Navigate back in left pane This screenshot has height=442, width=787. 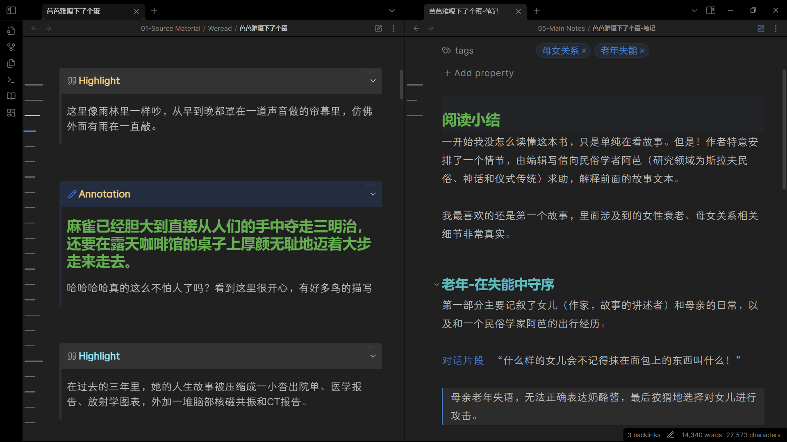pyautogui.click(x=34, y=28)
